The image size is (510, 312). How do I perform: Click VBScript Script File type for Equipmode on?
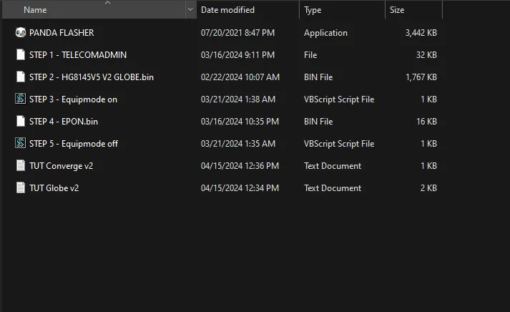pos(339,99)
